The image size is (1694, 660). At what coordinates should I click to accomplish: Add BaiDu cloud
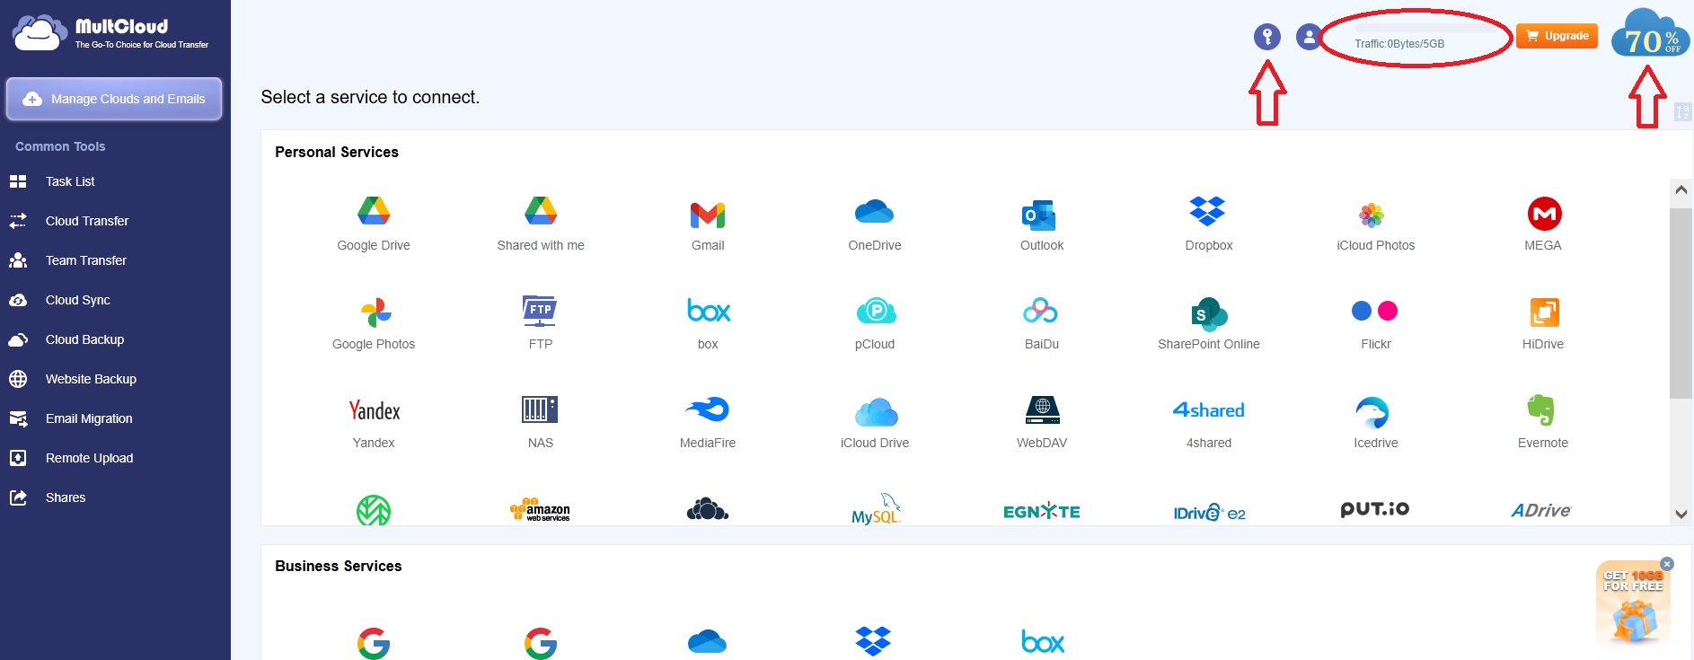coord(1042,323)
